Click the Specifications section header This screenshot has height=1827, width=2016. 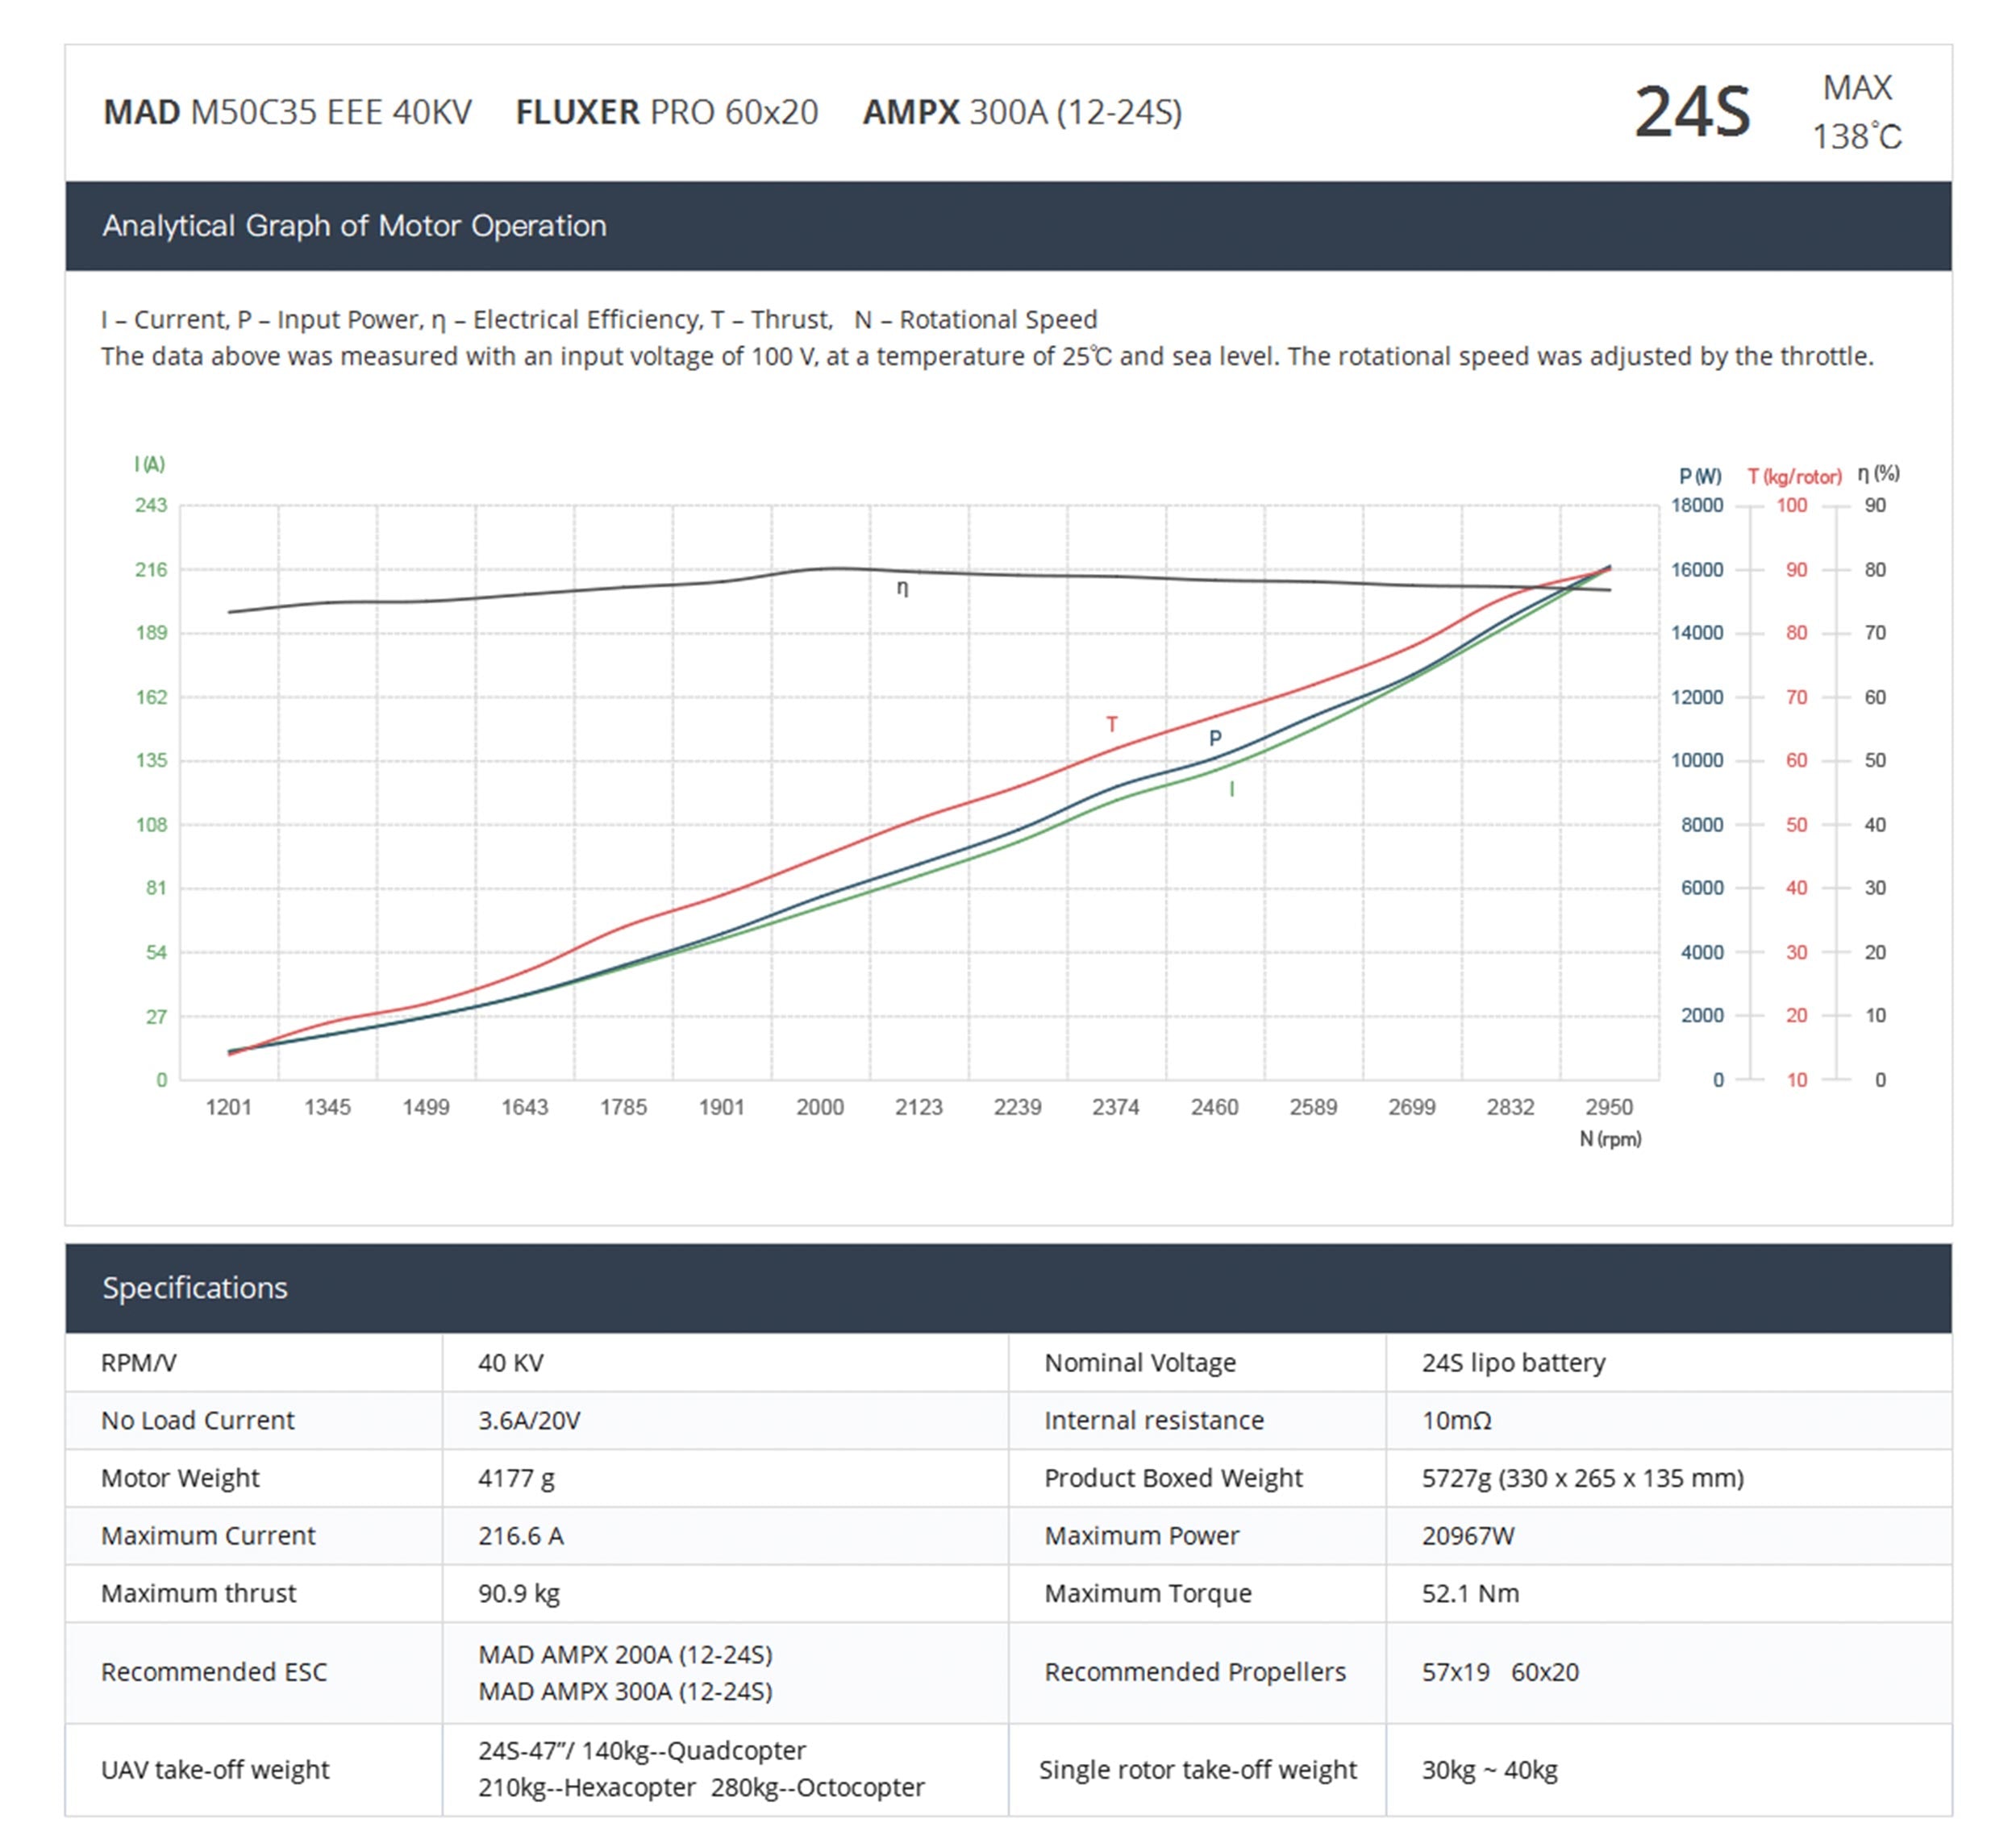[x=195, y=1288]
